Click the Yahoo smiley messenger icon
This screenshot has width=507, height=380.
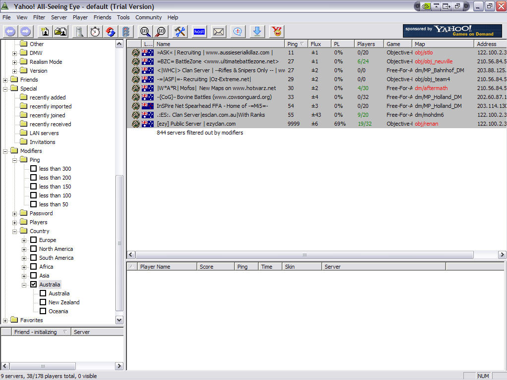click(x=277, y=31)
